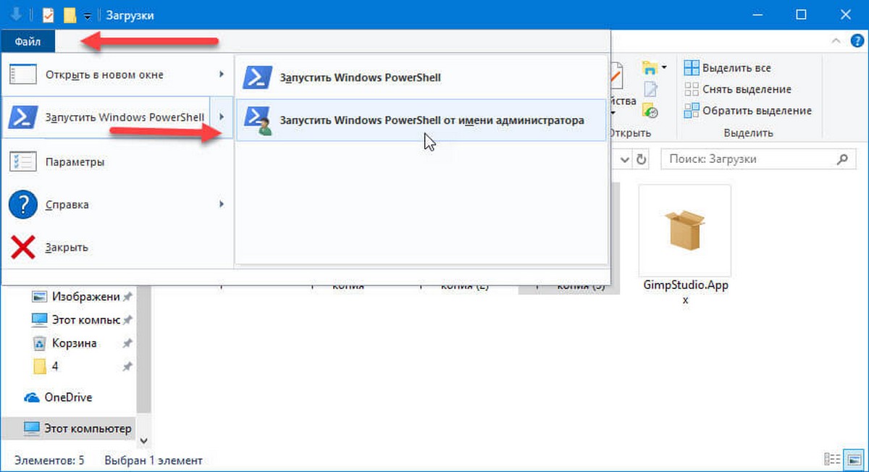Run non-admin Запустить Windows PowerShell submenu entry
Image resolution: width=869 pixels, height=472 pixels.
(421, 77)
